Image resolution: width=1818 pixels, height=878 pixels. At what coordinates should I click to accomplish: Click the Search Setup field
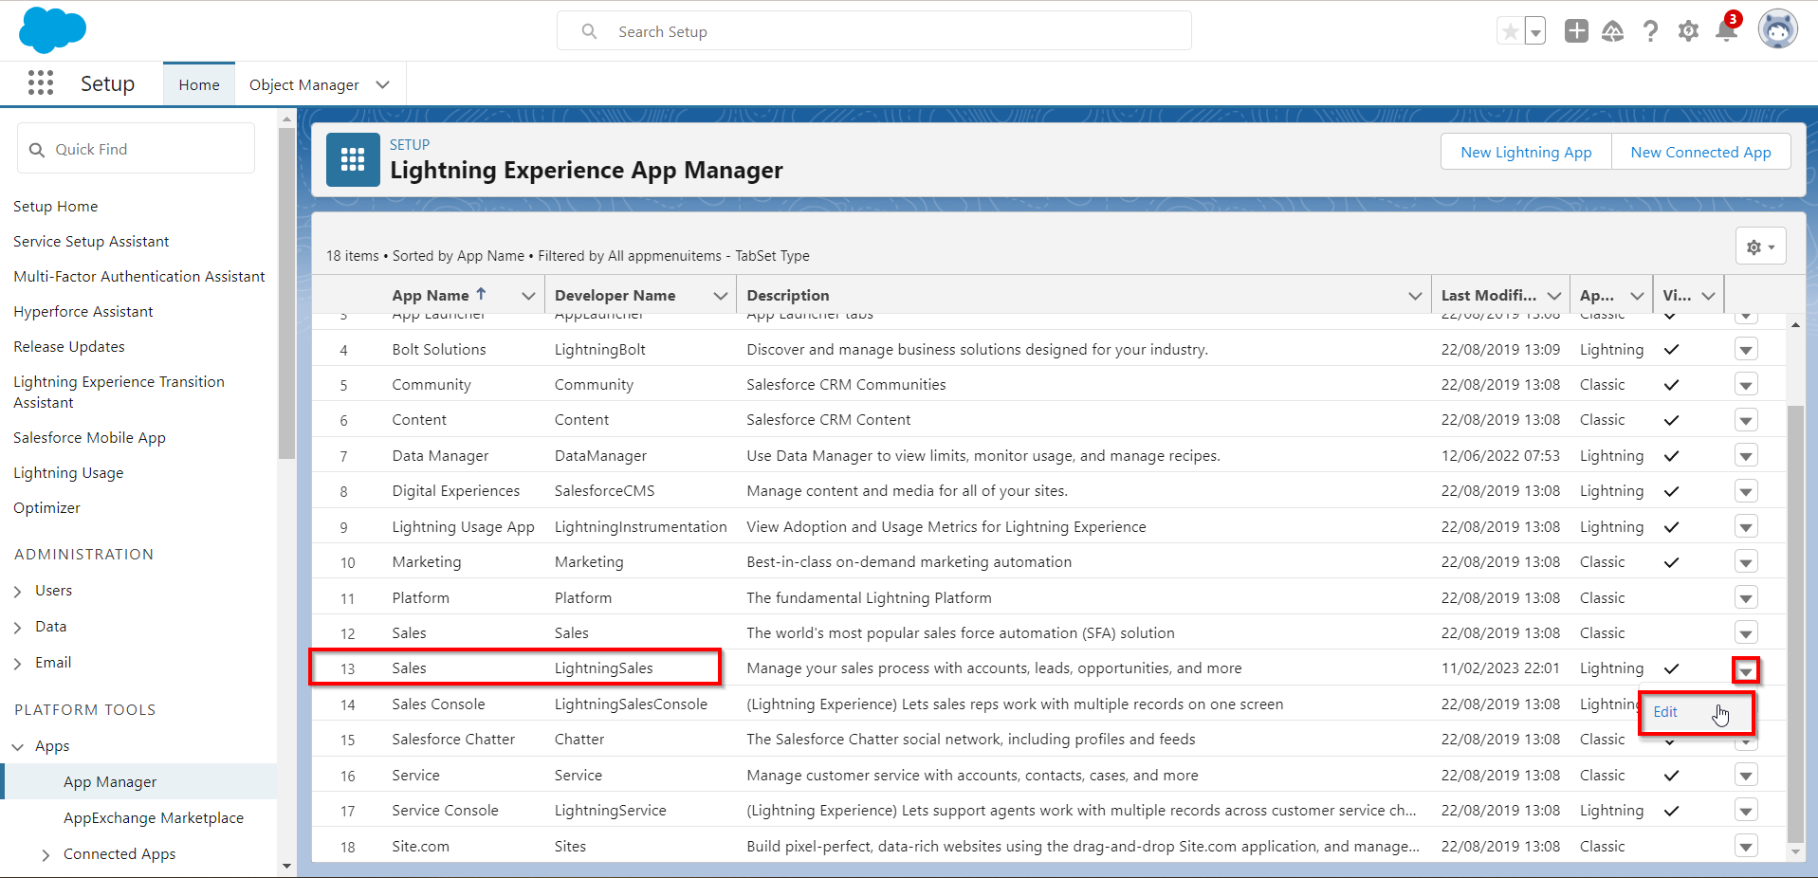[x=872, y=31]
